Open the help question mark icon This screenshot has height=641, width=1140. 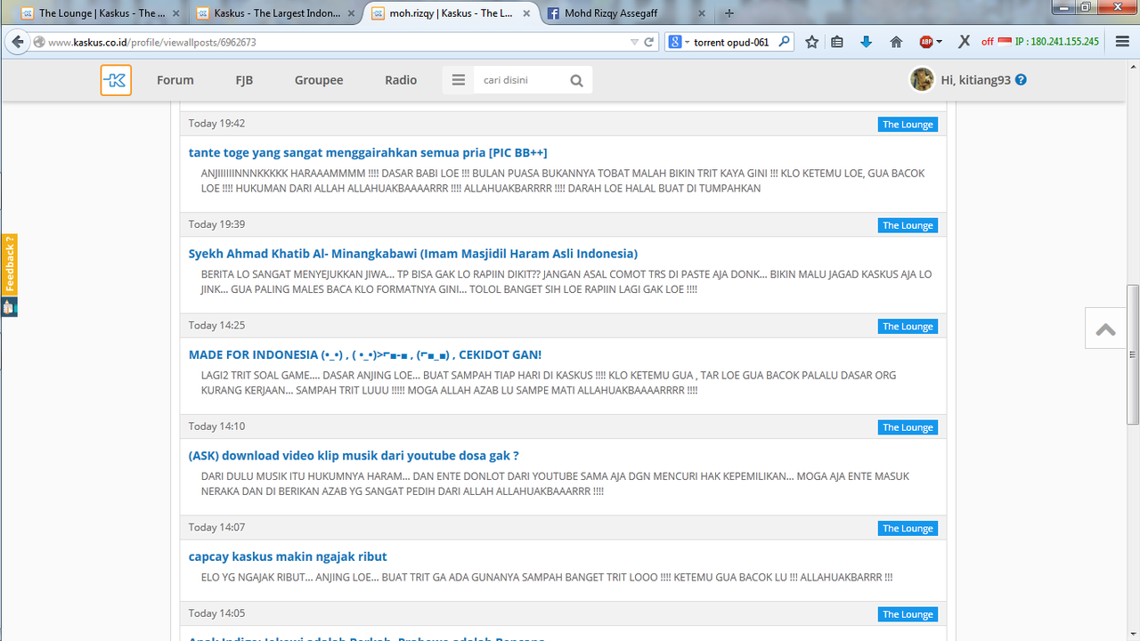pos(1021,79)
